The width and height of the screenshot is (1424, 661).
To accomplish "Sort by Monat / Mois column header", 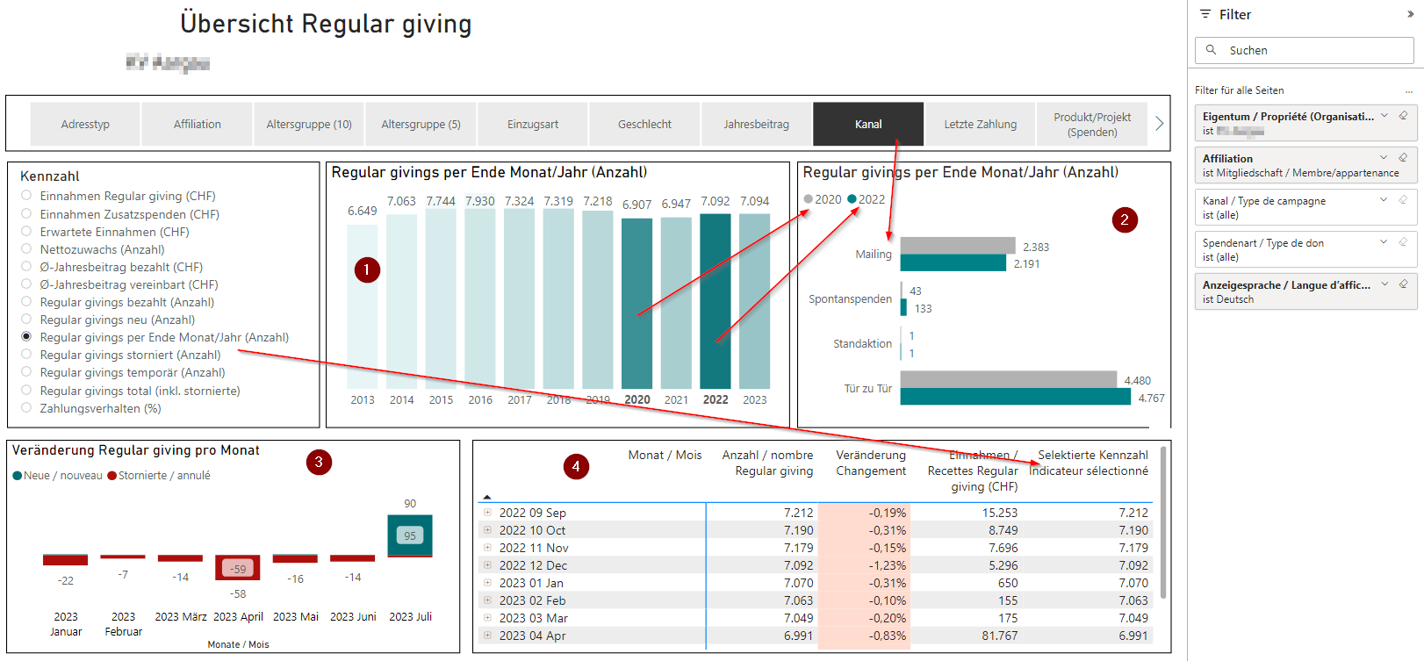I will pyautogui.click(x=665, y=455).
